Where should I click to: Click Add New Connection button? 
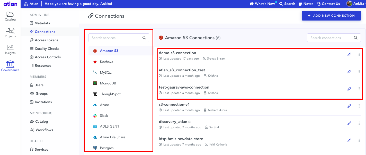click(x=331, y=16)
